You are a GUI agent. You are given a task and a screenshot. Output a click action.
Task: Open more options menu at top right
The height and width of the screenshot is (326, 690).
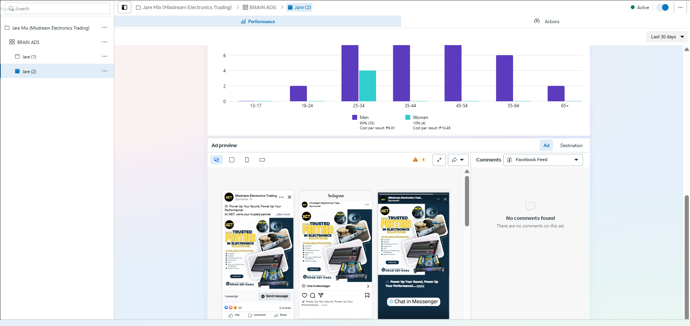click(680, 8)
